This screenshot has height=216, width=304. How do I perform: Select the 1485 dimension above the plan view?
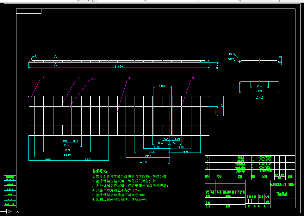[x=162, y=86]
